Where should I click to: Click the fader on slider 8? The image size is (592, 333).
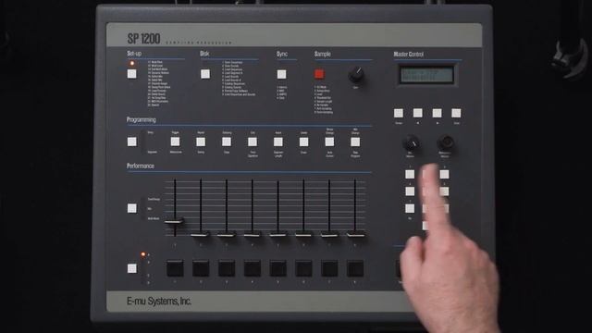(x=355, y=234)
